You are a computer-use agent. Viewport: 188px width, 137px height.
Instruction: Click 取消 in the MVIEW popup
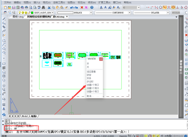(x=89, y=96)
